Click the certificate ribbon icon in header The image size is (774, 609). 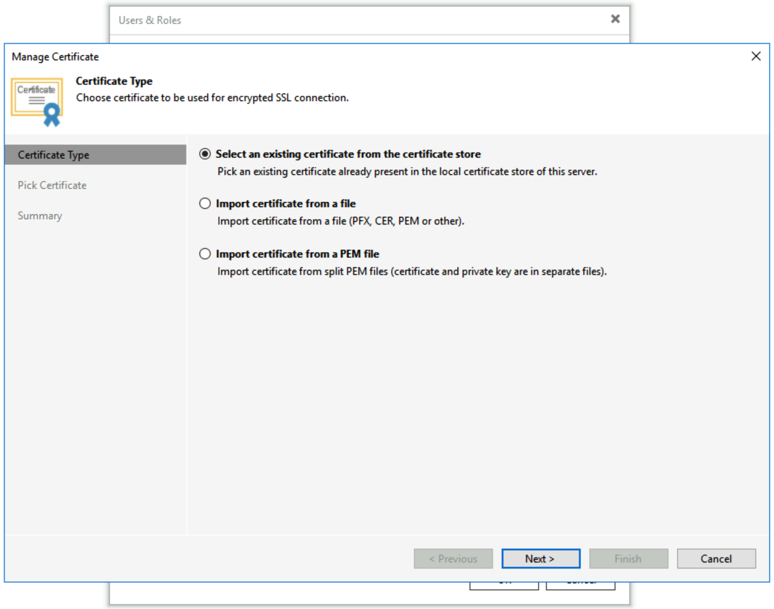click(x=37, y=102)
